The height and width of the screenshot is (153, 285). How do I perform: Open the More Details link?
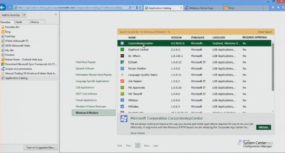138,133
